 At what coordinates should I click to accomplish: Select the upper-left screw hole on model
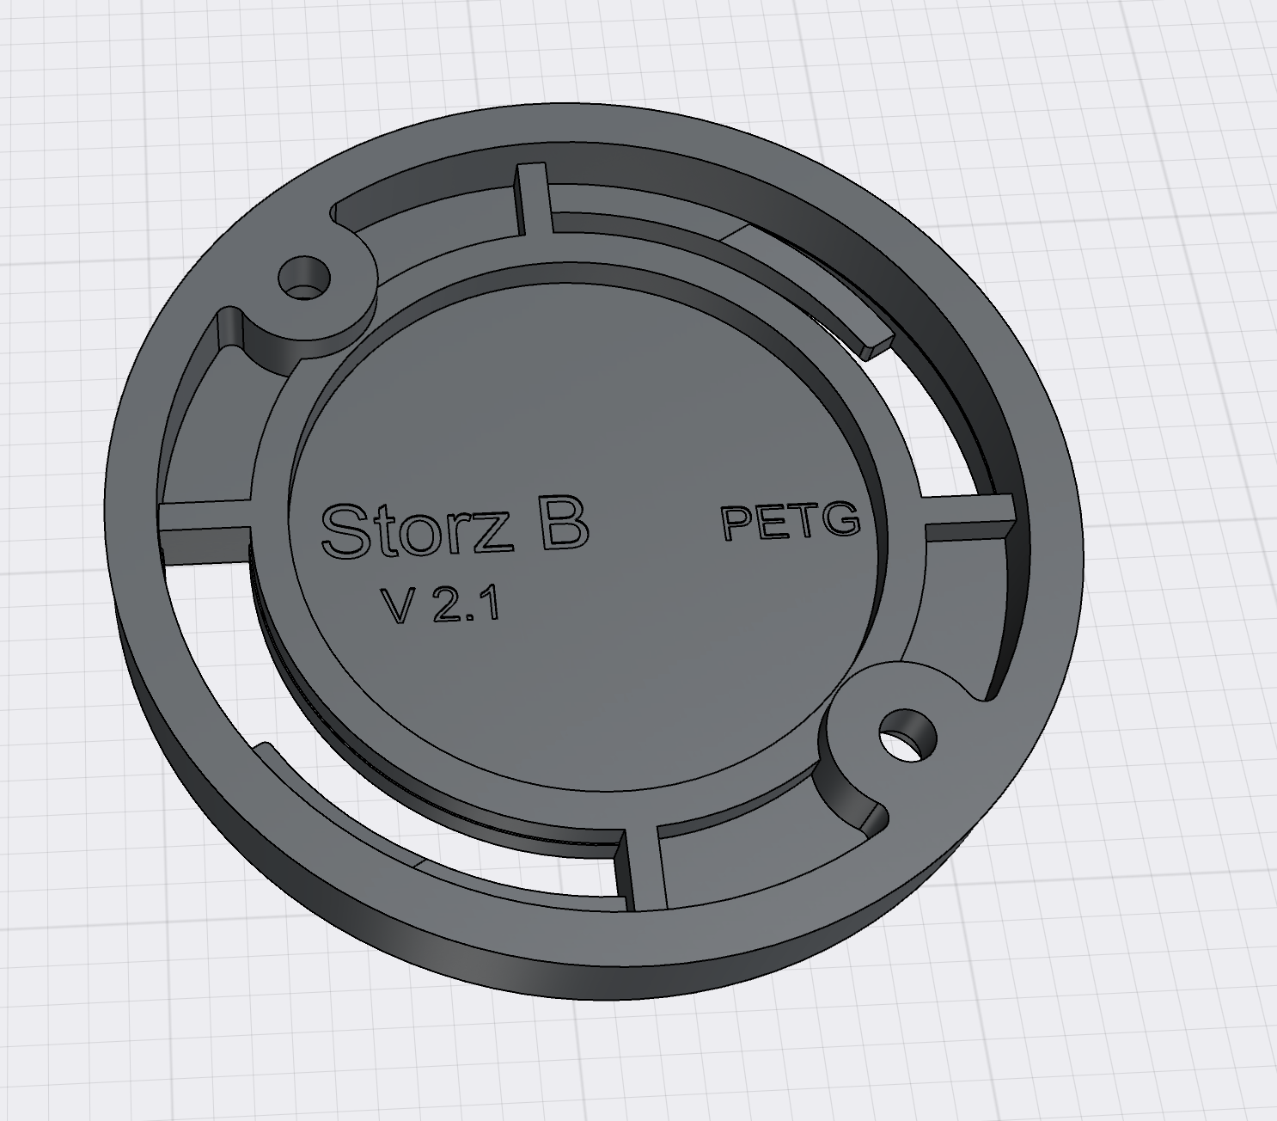304,277
